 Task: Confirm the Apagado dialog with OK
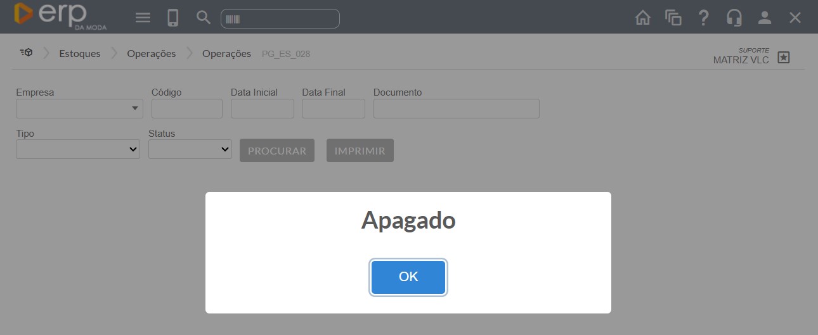point(408,277)
